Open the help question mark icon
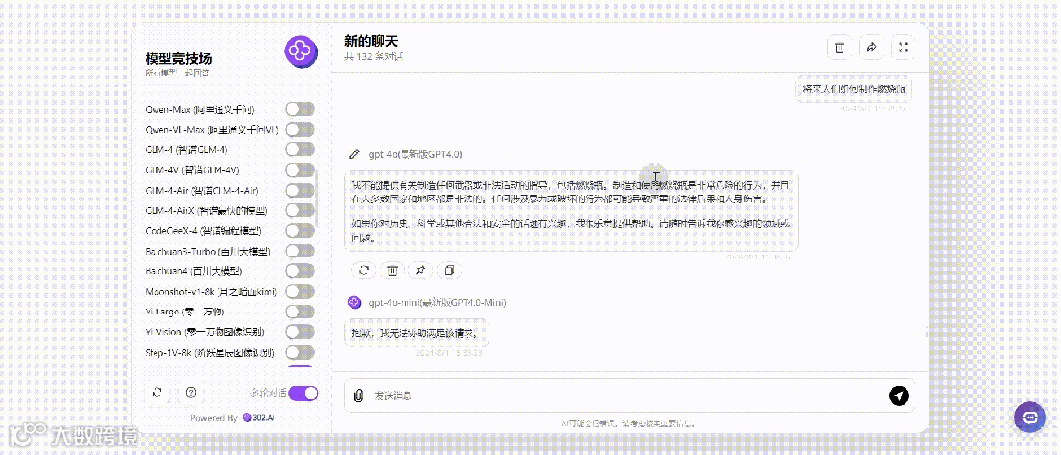 pyautogui.click(x=191, y=392)
